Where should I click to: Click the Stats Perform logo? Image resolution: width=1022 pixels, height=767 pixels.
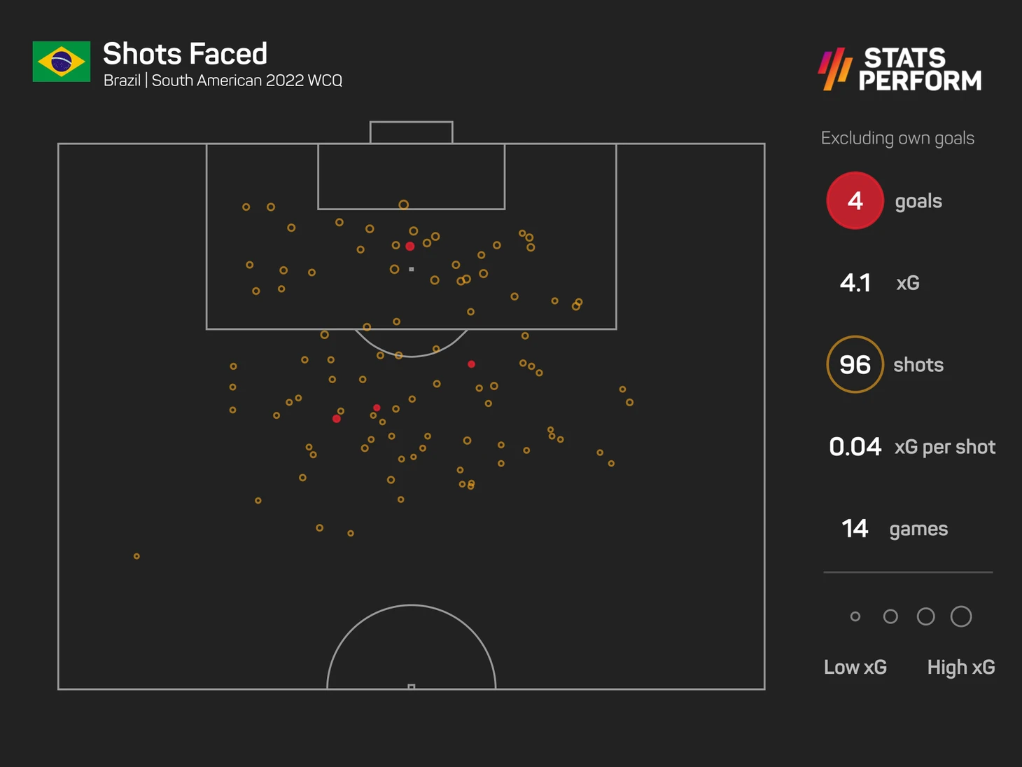[x=900, y=69]
